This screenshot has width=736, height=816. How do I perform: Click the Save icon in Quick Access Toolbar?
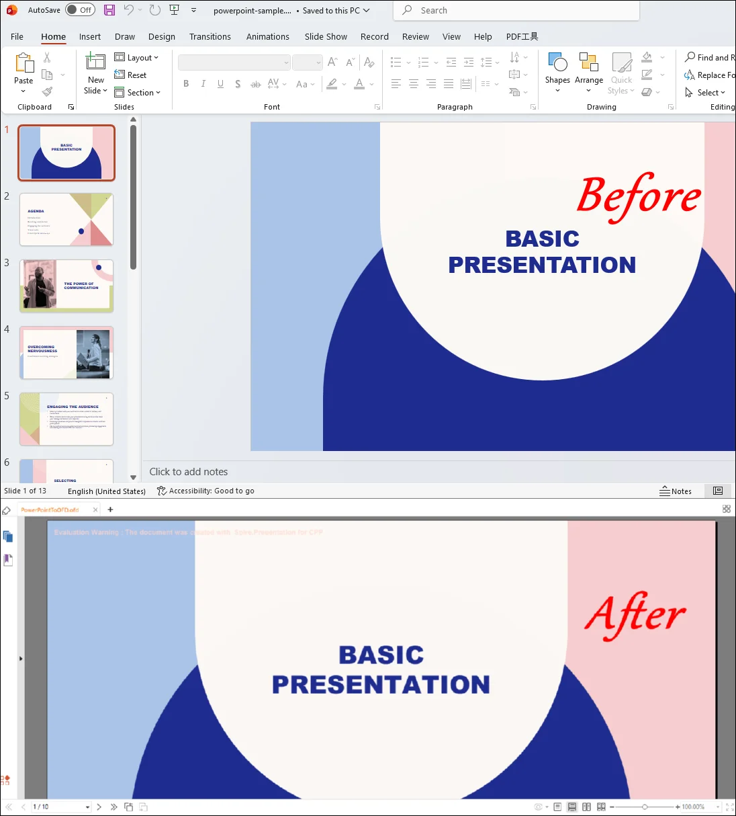109,10
